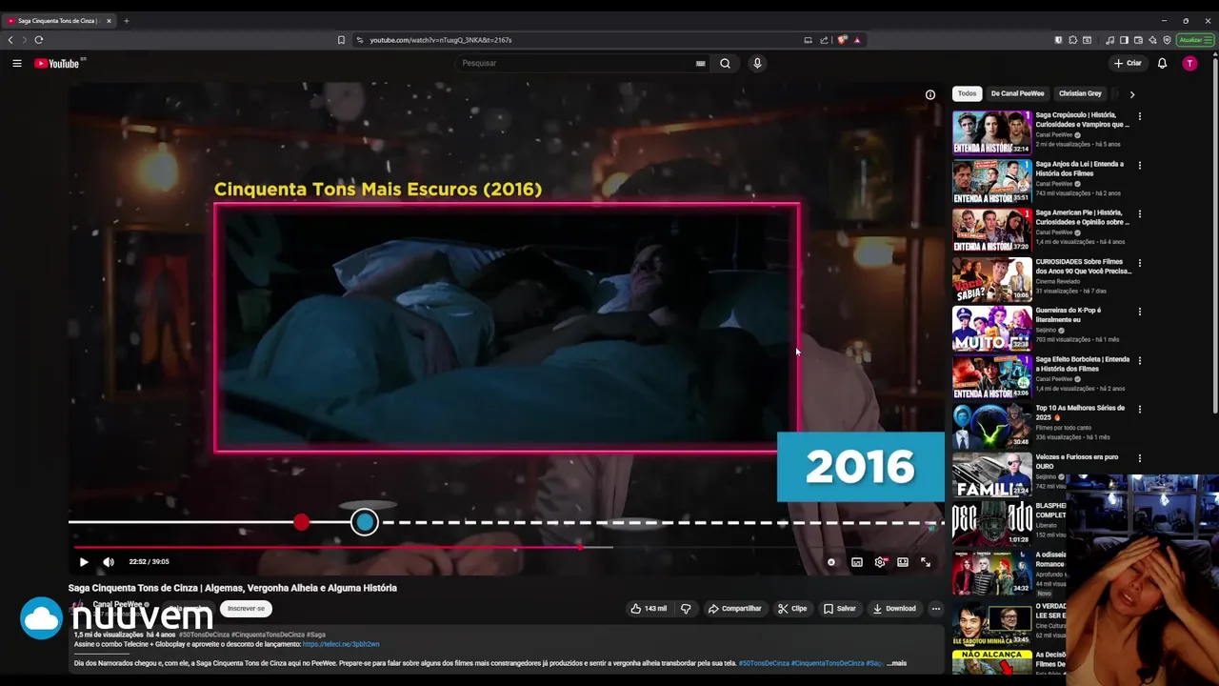Click the Clipe button
This screenshot has height=686, width=1219.
point(791,609)
